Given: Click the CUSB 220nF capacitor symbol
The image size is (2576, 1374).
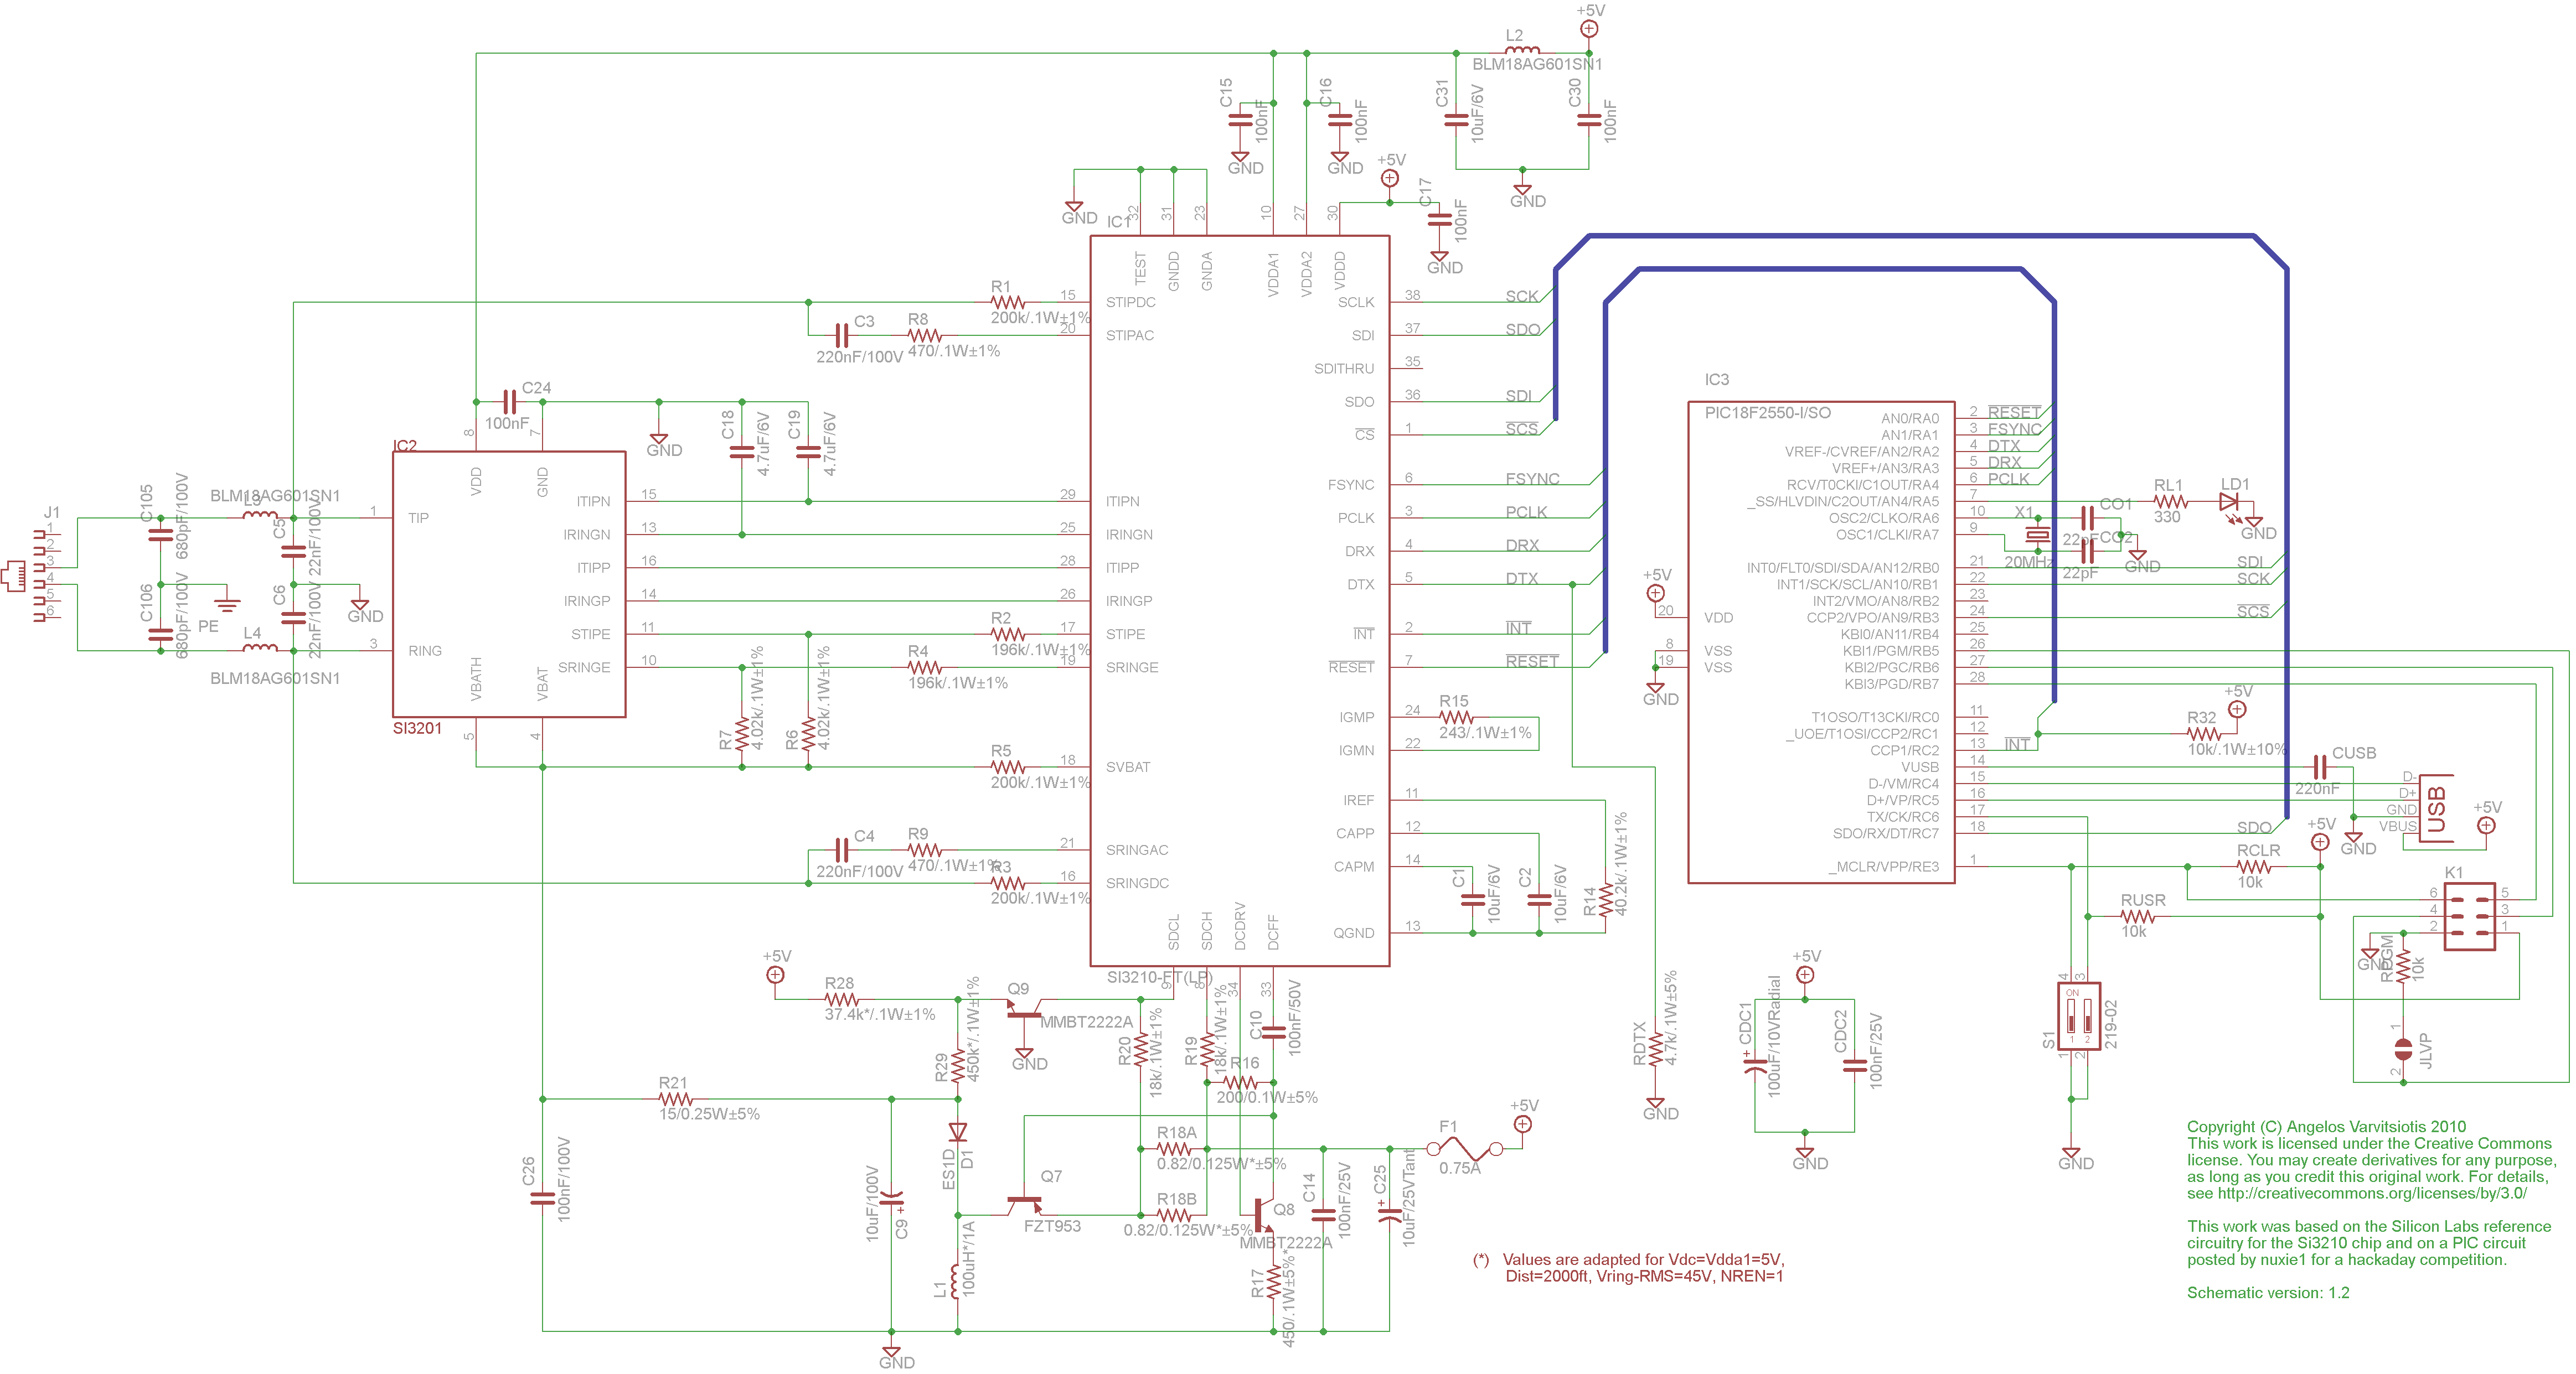Looking at the screenshot, I should [2320, 768].
